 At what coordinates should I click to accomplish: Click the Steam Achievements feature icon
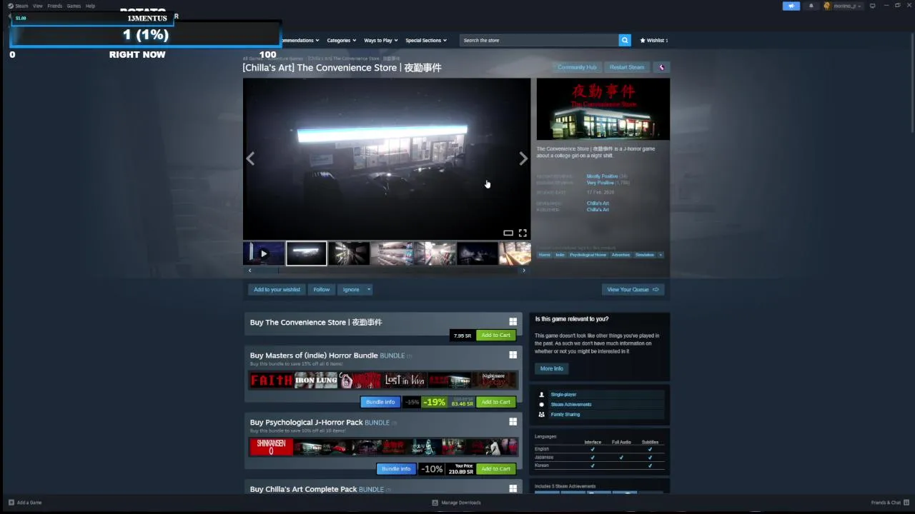coord(541,404)
